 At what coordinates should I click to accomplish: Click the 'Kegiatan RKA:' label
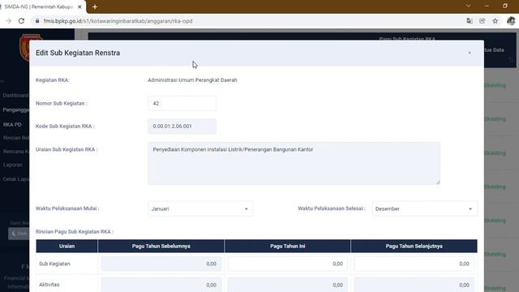[x=52, y=80]
